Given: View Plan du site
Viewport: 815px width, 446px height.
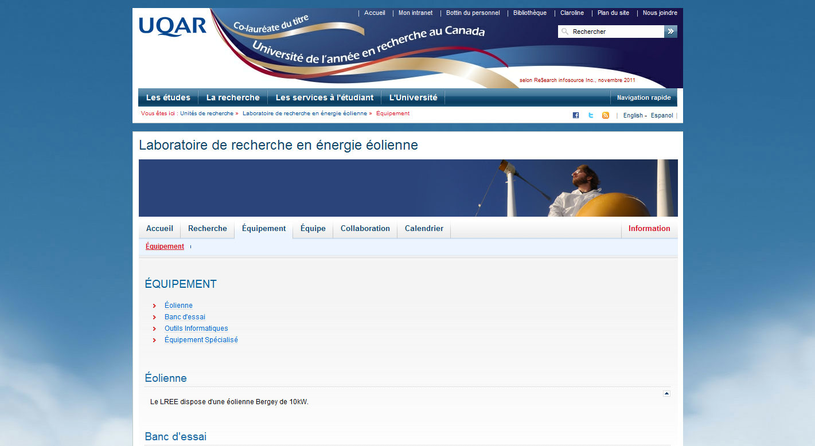Looking at the screenshot, I should 613,13.
